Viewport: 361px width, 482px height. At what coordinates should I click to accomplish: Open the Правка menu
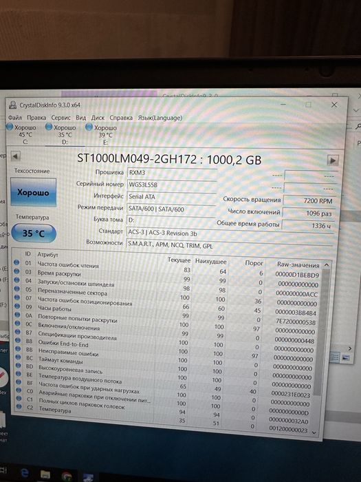pyautogui.click(x=36, y=118)
